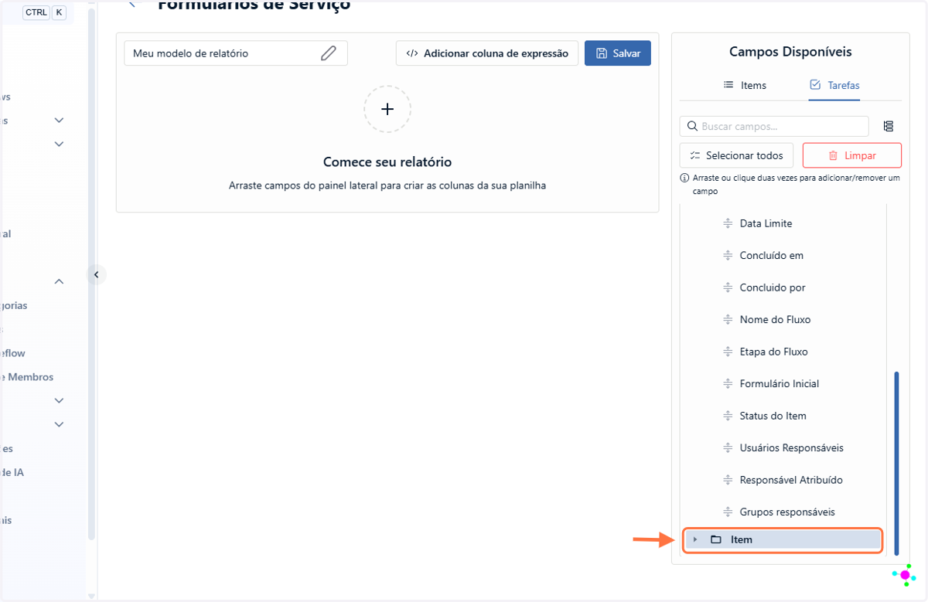The height and width of the screenshot is (602, 928).
Task: Click the 'Campos Disponíveis' panel title
Action: coord(790,52)
